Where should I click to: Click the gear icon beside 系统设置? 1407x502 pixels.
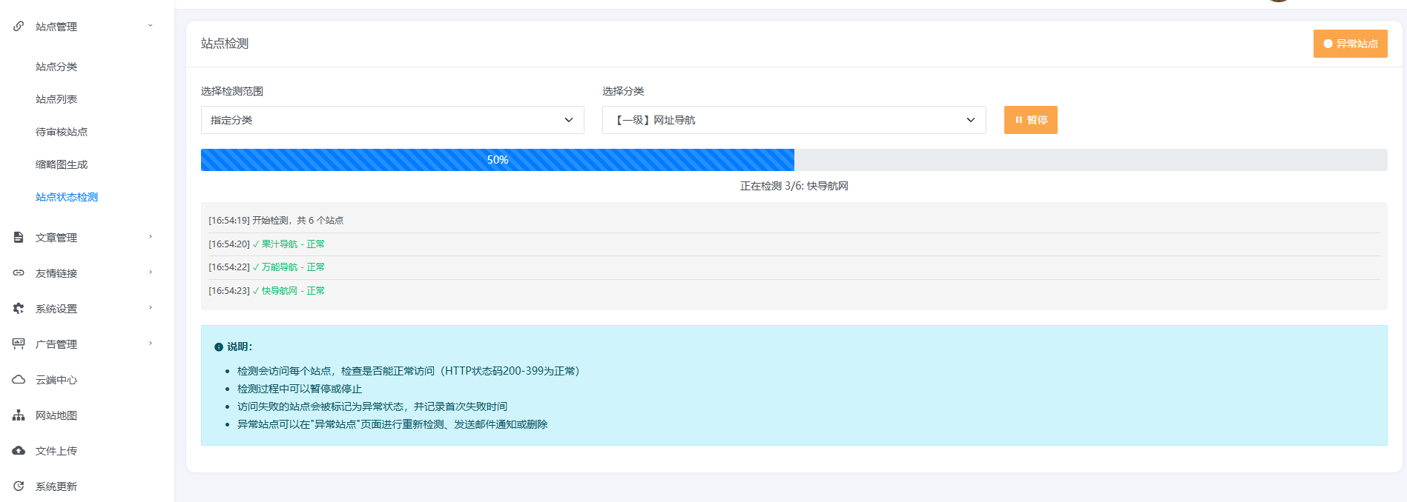19,308
